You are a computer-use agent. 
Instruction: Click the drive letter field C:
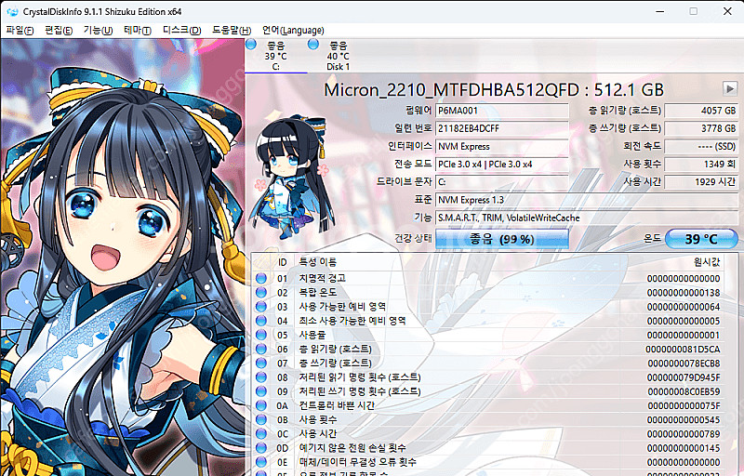click(502, 182)
